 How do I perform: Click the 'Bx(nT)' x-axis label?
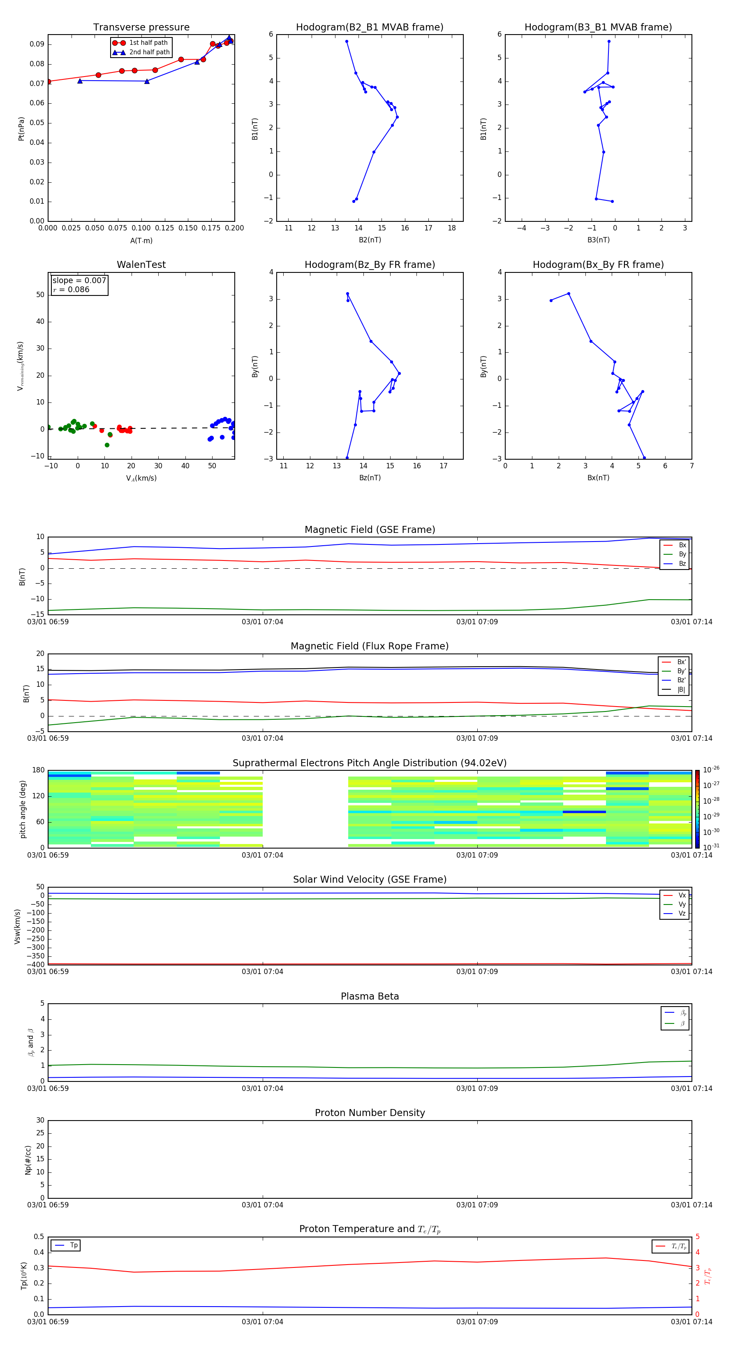pyautogui.click(x=598, y=478)
